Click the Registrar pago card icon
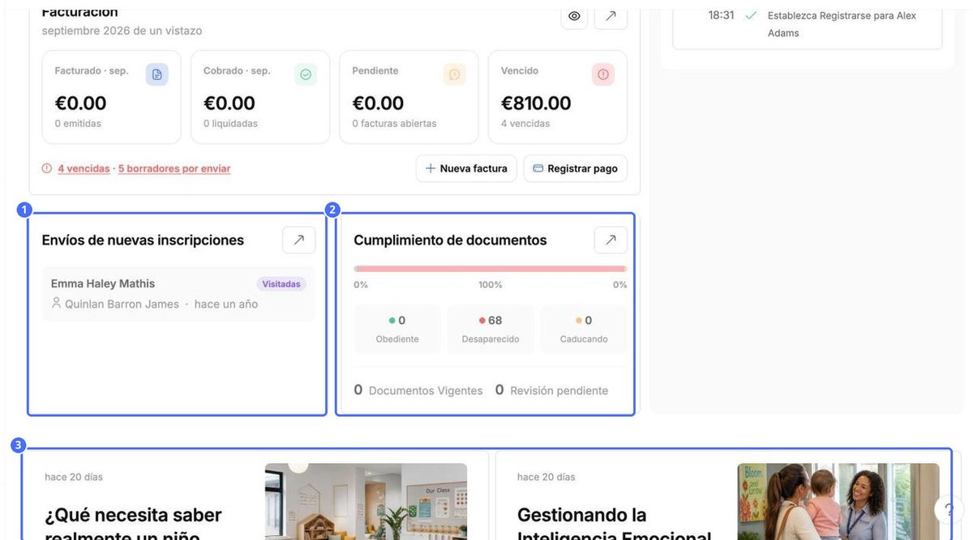The width and height of the screenshot is (973, 540). click(x=538, y=168)
